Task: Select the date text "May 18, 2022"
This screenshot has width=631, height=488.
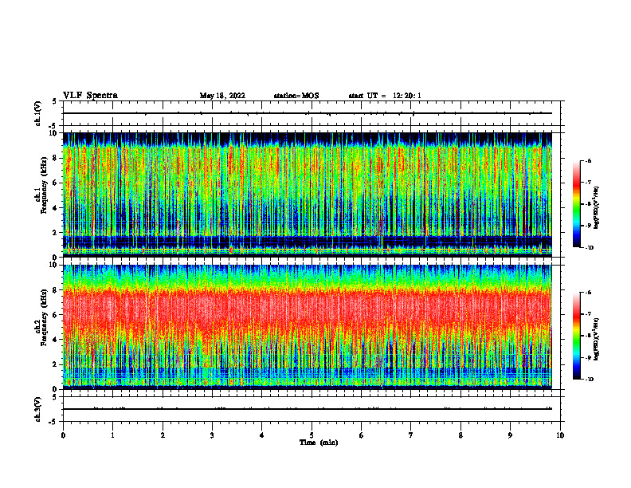Action: tap(222, 96)
